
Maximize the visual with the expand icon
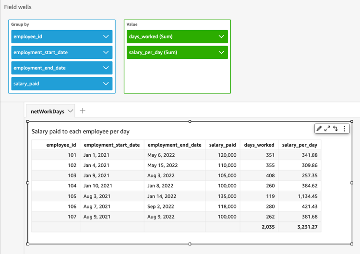327,128
